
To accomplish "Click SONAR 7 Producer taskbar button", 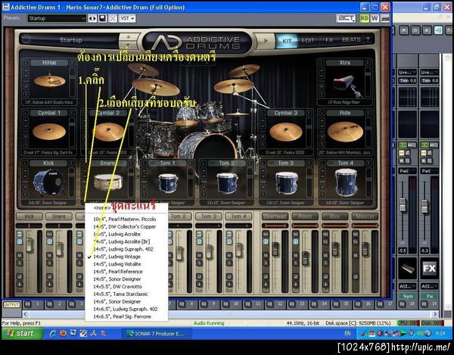I will (x=157, y=334).
